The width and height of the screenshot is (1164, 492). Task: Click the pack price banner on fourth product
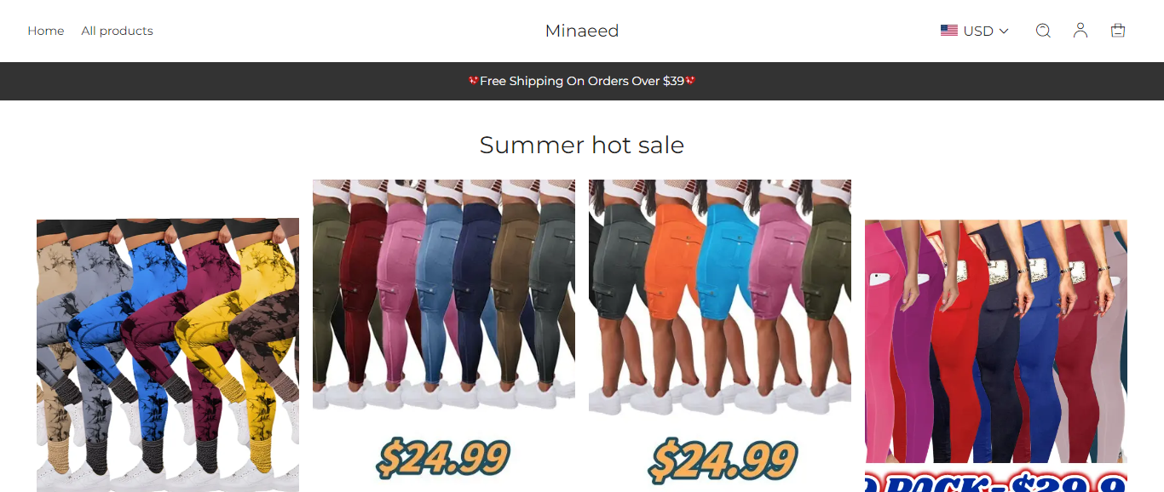[996, 481]
